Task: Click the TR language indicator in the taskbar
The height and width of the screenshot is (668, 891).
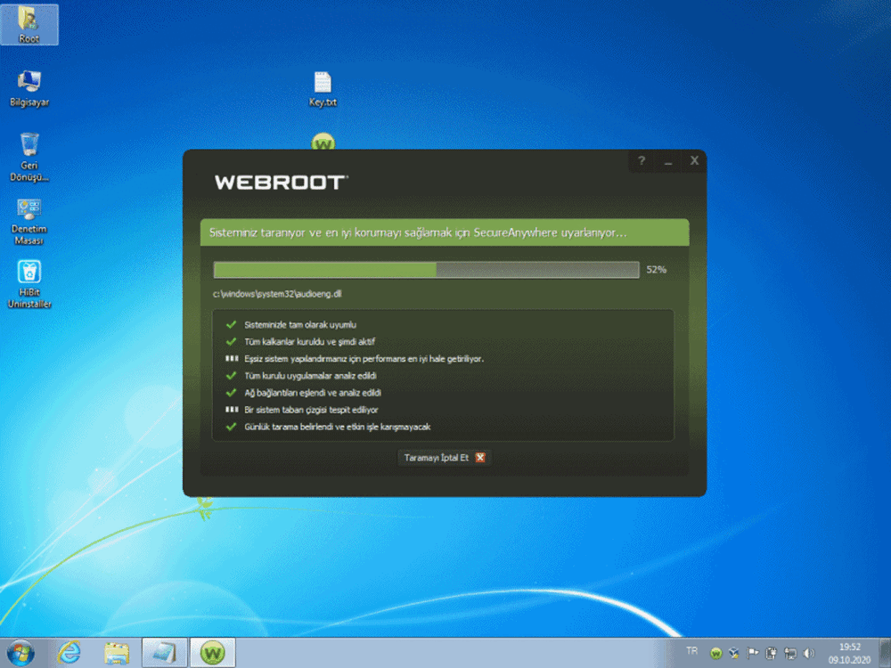Action: 692,652
